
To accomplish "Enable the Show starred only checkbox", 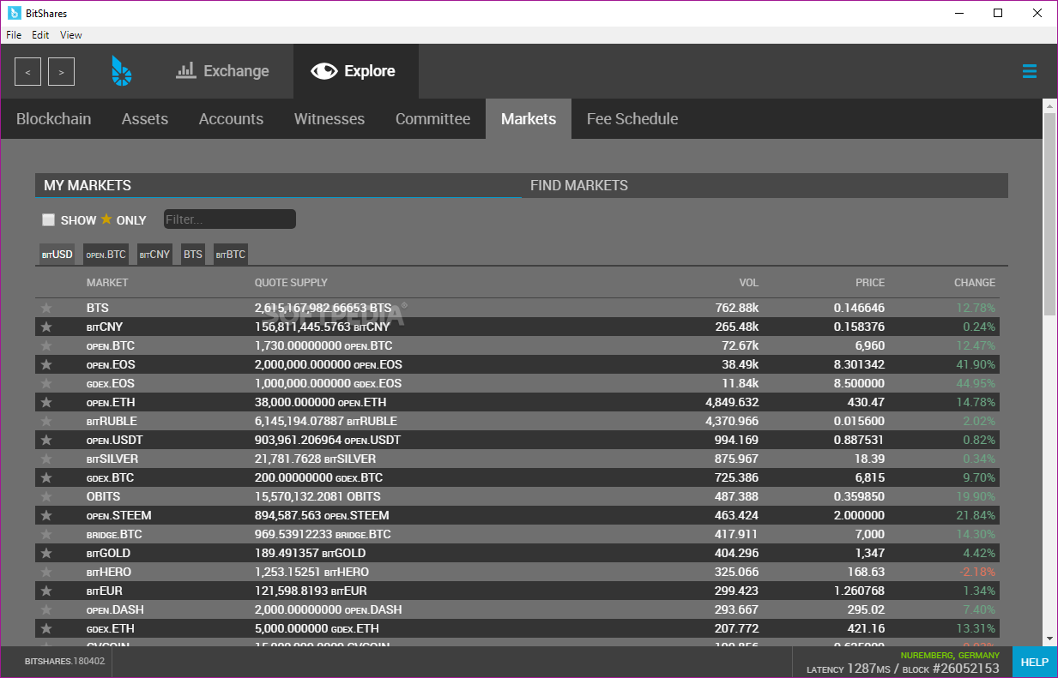I will click(x=49, y=220).
